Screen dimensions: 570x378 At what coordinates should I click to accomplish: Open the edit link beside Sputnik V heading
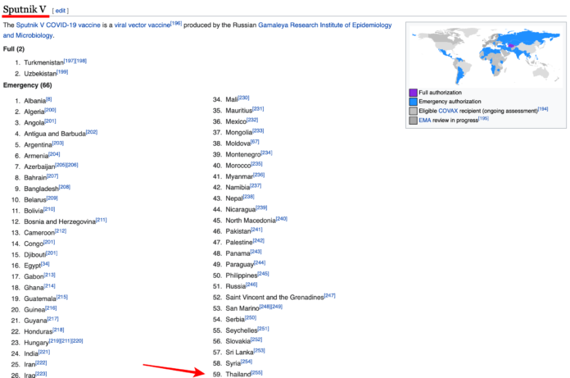[x=60, y=11]
